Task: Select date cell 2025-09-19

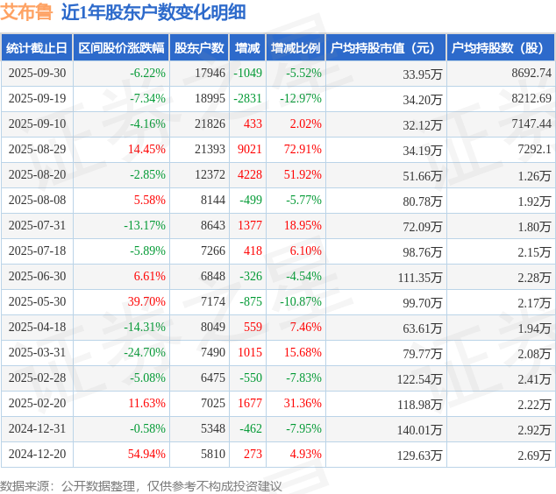Action: [37, 98]
